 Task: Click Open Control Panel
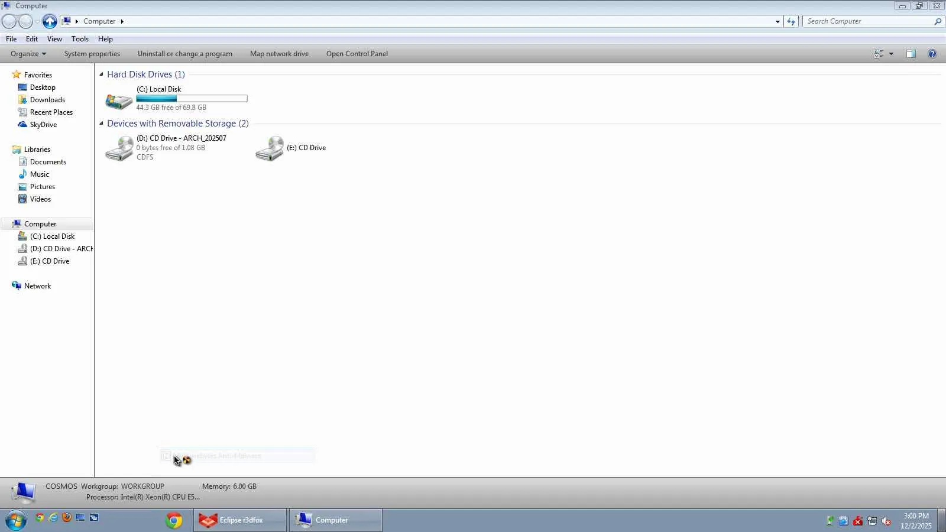point(357,54)
